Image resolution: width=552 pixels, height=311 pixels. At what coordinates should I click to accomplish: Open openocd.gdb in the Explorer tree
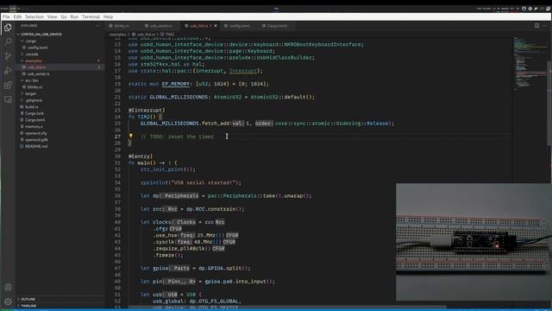pos(36,140)
